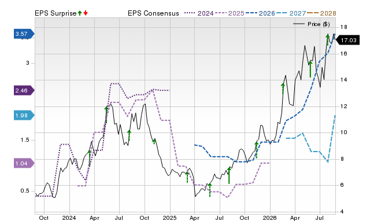Click the left axis label 0.5

coord(25,191)
